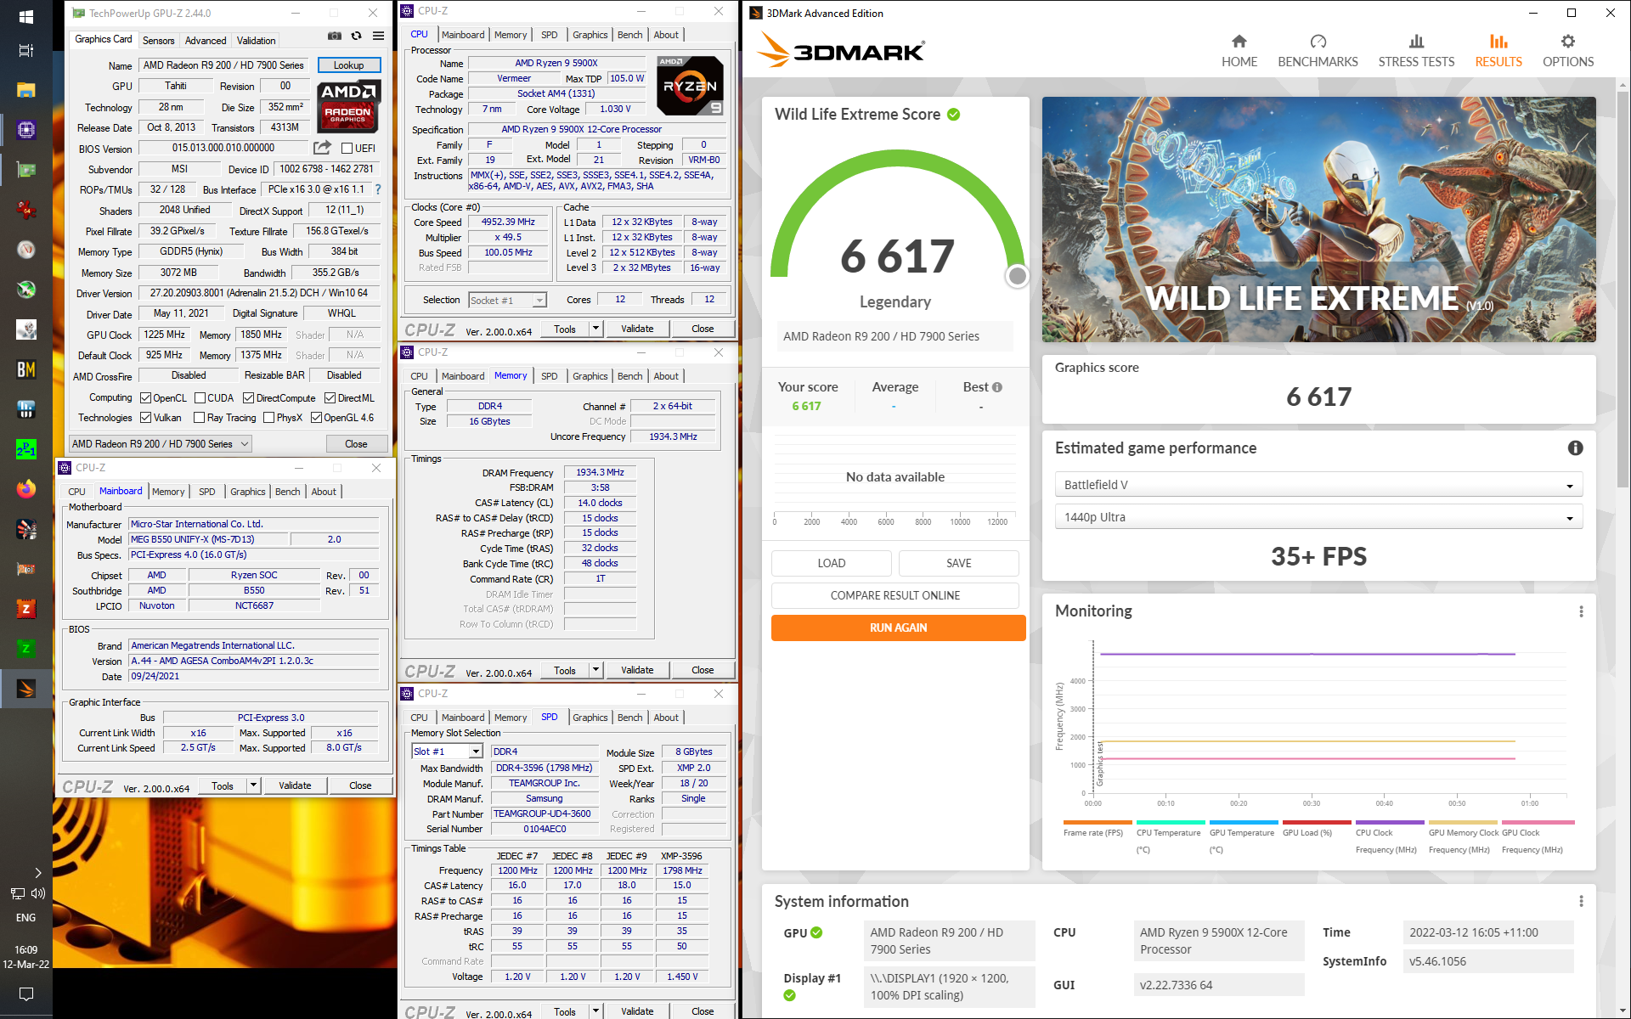Open the Socket #1 selection dropdown
Image resolution: width=1631 pixels, height=1019 pixels.
[507, 301]
